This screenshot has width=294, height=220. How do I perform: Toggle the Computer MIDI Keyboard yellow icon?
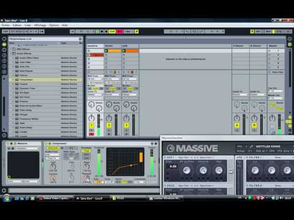(x=252, y=31)
